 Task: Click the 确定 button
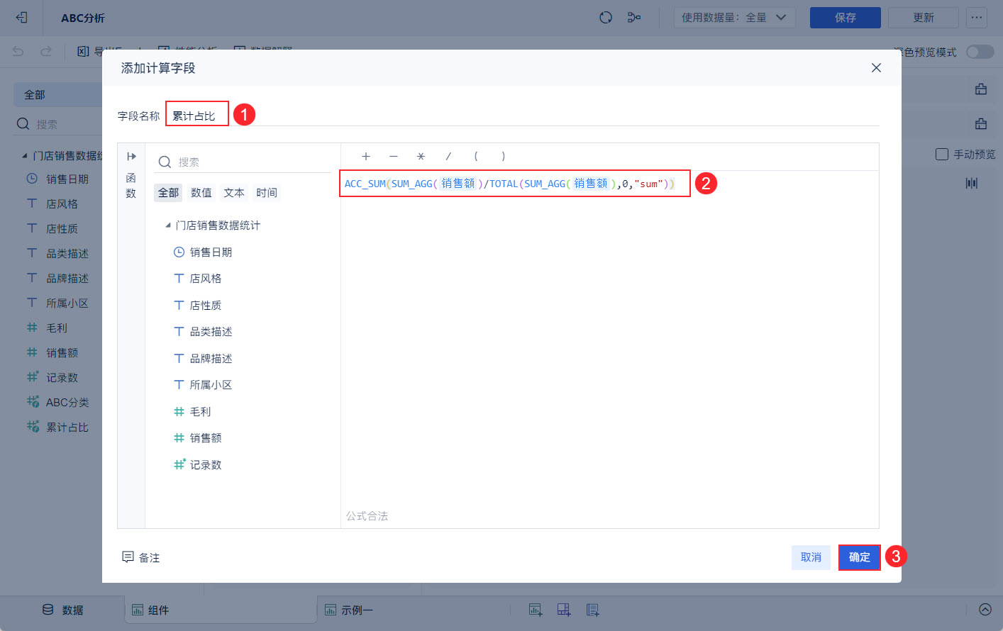(x=859, y=557)
